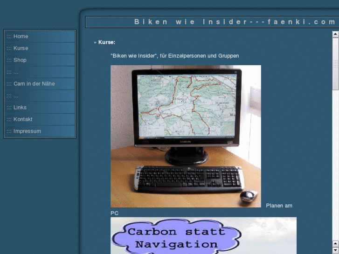Select Cam in der Nähe
339x254 pixels.
tap(40, 84)
